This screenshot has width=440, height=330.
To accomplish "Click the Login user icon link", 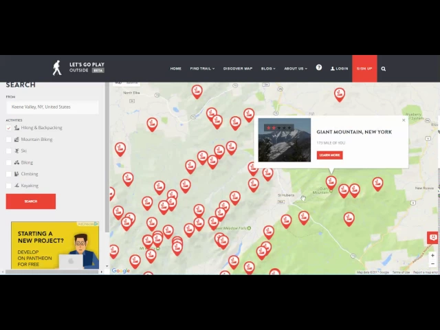I will [339, 69].
